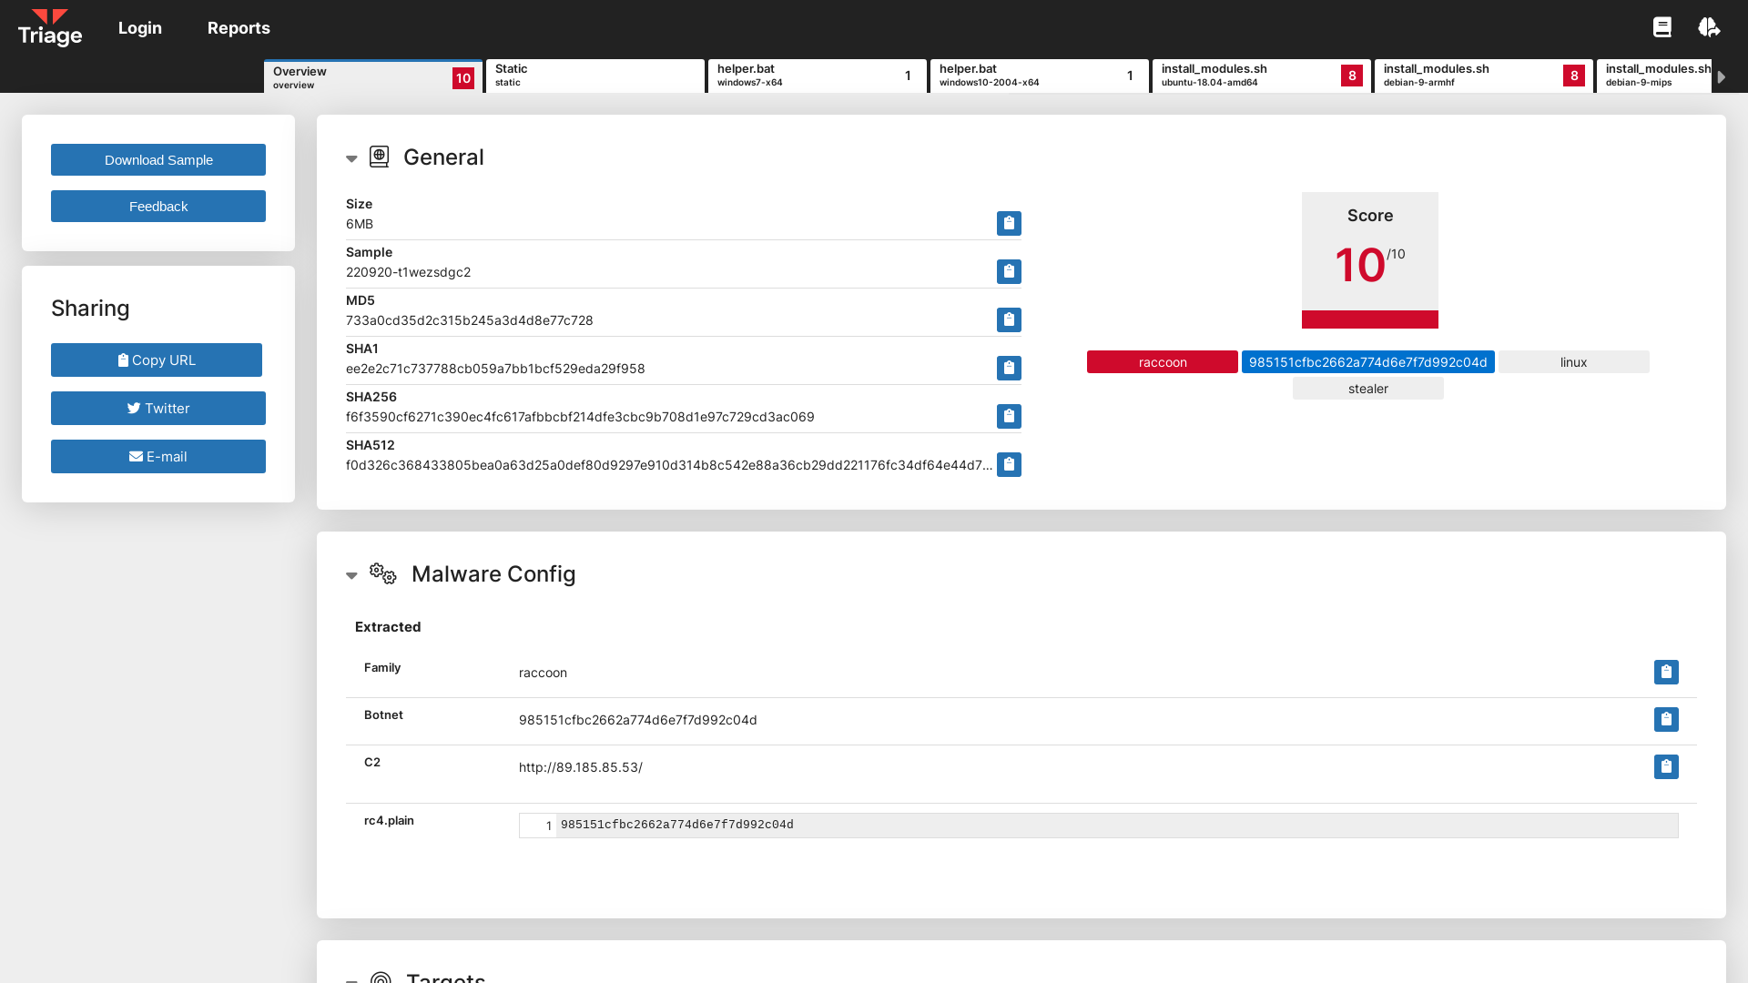Share the report via Twitter

158,408
